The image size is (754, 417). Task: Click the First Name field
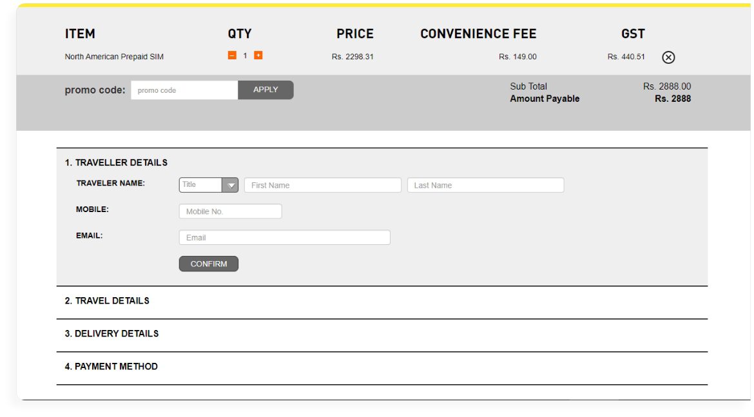coord(323,185)
